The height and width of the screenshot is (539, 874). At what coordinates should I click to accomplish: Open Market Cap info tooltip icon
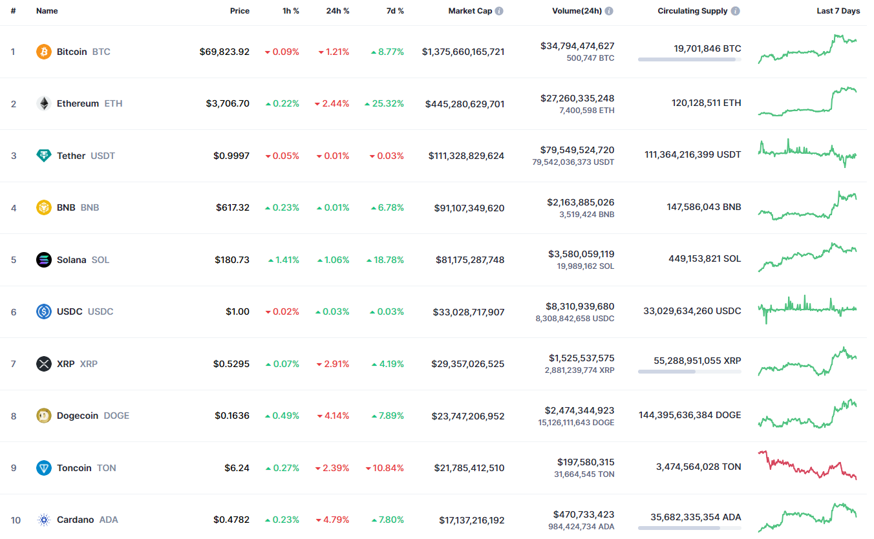point(500,11)
